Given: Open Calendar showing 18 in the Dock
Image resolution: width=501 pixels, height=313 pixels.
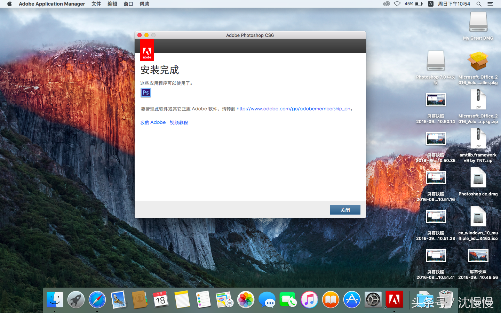Looking at the screenshot, I should pyautogui.click(x=161, y=299).
